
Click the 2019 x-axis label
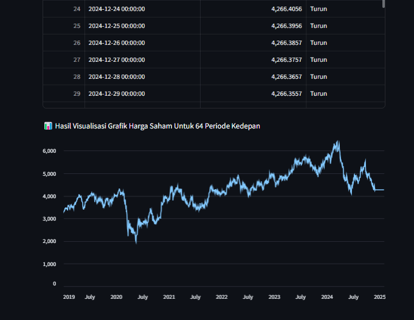pos(69,297)
